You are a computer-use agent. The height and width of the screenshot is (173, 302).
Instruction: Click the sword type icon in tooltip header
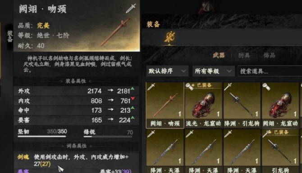(x=131, y=8)
